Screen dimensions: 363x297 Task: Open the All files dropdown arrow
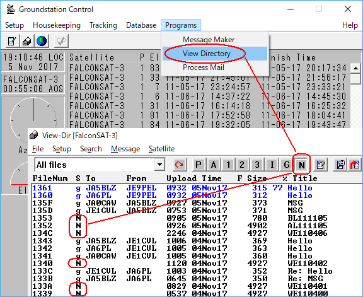pos(159,165)
